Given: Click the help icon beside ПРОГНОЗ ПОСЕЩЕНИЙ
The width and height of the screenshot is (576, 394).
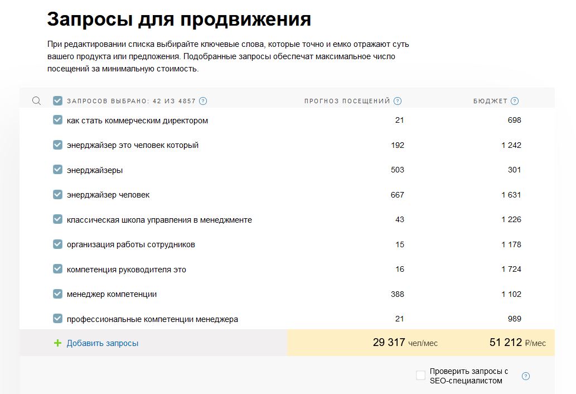Looking at the screenshot, I should click(397, 101).
